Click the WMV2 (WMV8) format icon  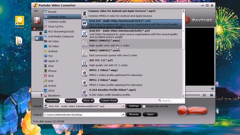coord(84,54)
